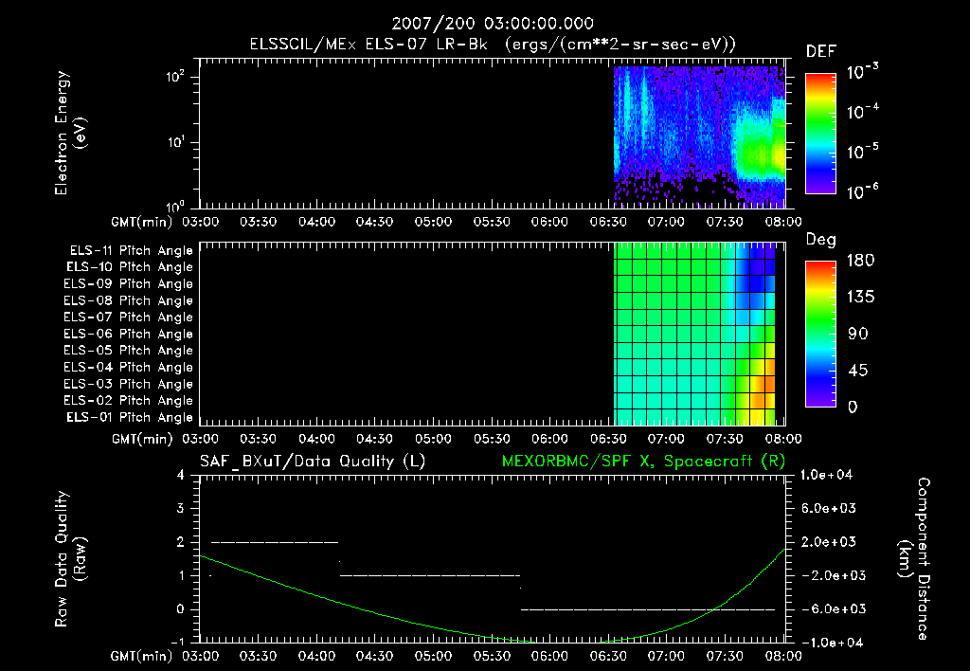Screen dimensions: 970x671
Task: Click the 07:30 tick under the pitch angle panel
Action: (725, 439)
